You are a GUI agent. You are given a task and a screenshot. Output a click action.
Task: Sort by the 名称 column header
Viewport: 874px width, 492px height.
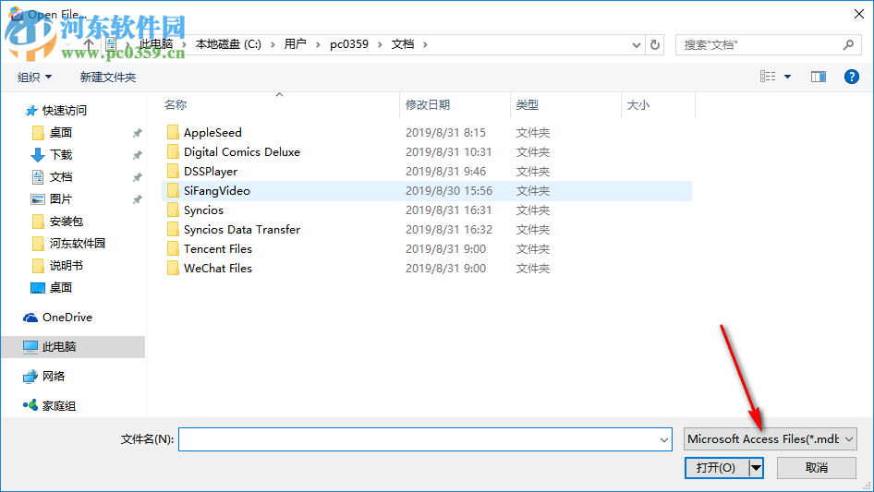[x=176, y=104]
